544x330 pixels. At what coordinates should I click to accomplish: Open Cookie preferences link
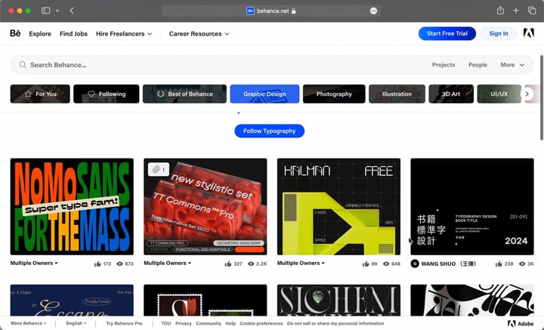tap(261, 323)
